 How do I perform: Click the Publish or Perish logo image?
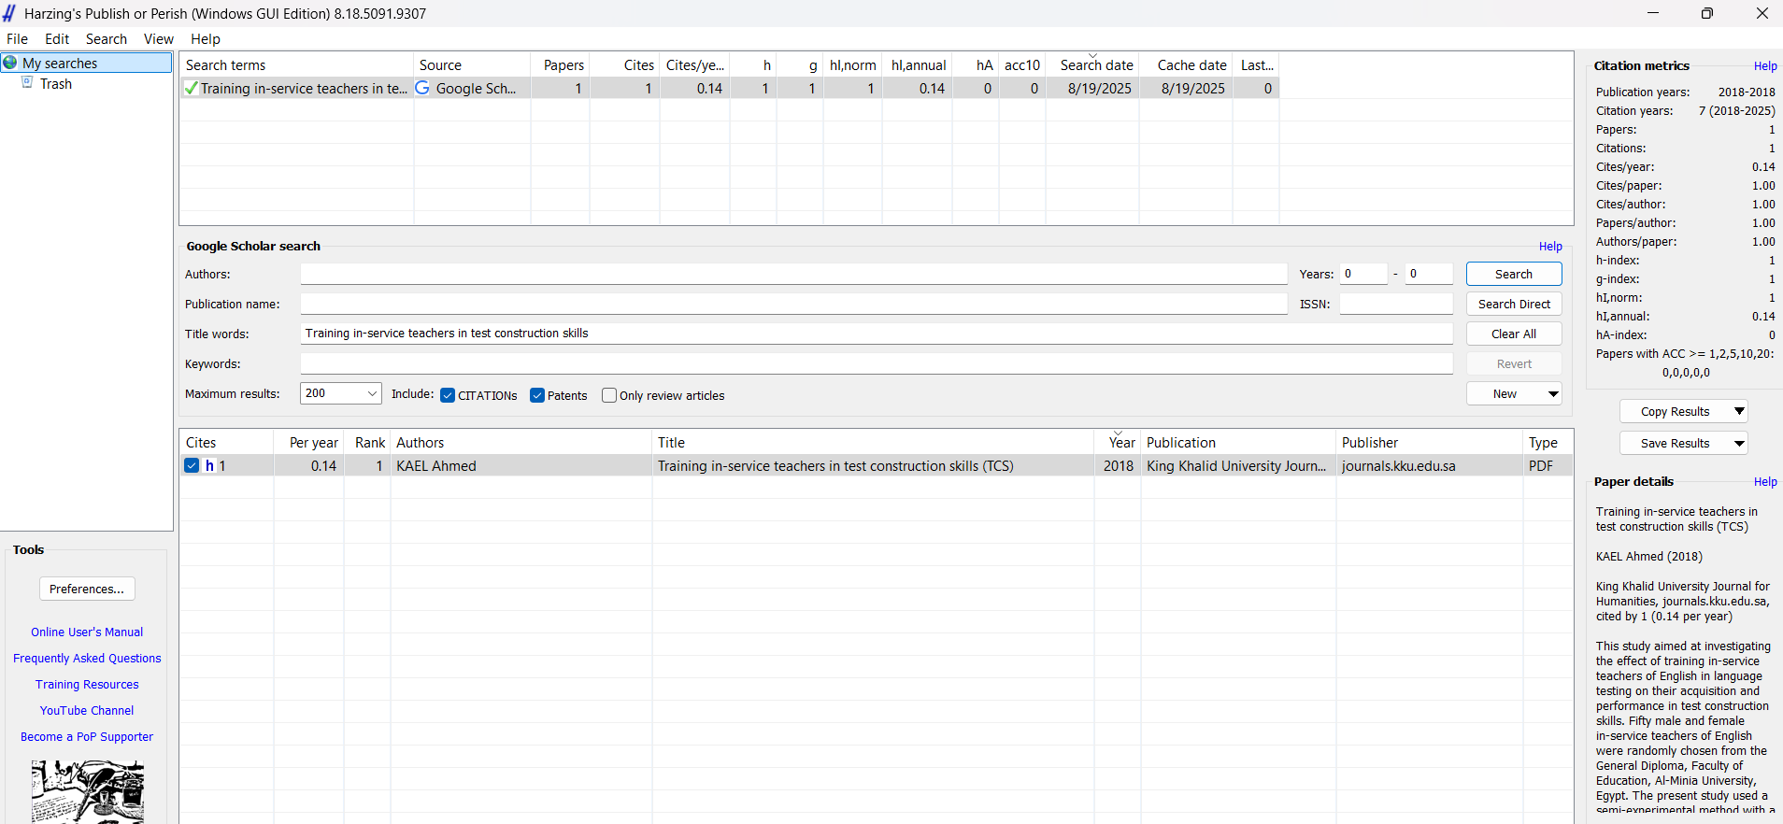pos(87,791)
